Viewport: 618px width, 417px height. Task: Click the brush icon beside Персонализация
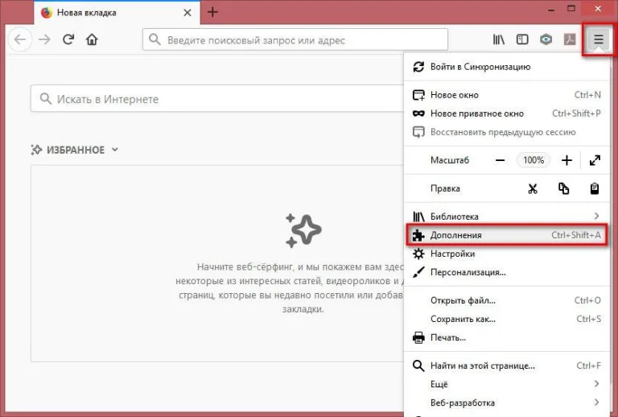point(418,272)
